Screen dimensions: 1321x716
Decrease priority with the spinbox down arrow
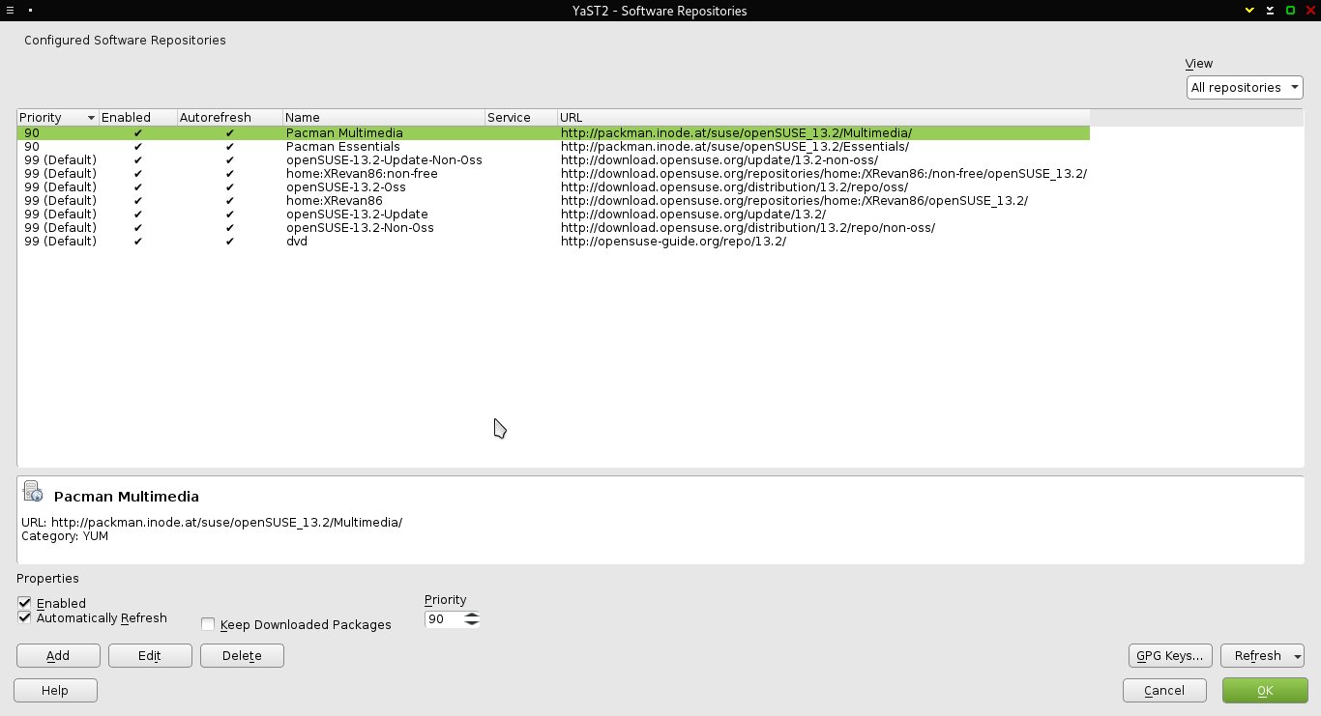pyautogui.click(x=471, y=622)
